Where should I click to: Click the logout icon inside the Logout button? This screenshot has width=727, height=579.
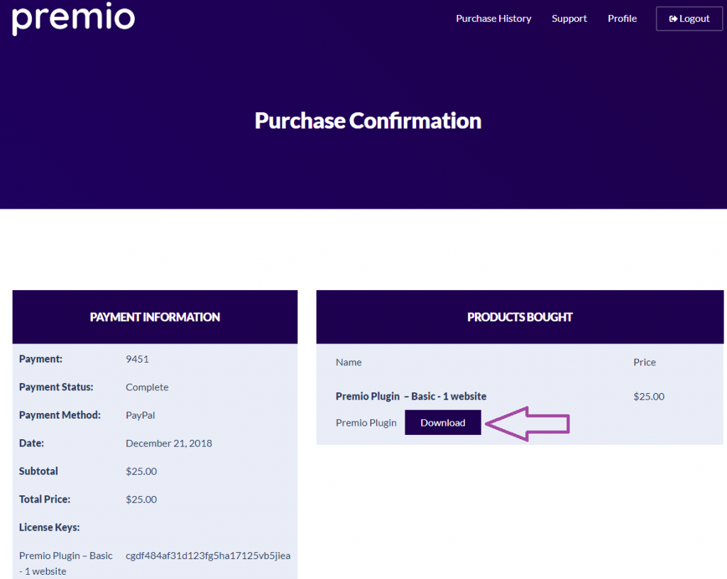pos(672,19)
